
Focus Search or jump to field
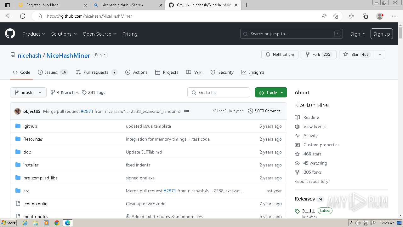click(292, 34)
